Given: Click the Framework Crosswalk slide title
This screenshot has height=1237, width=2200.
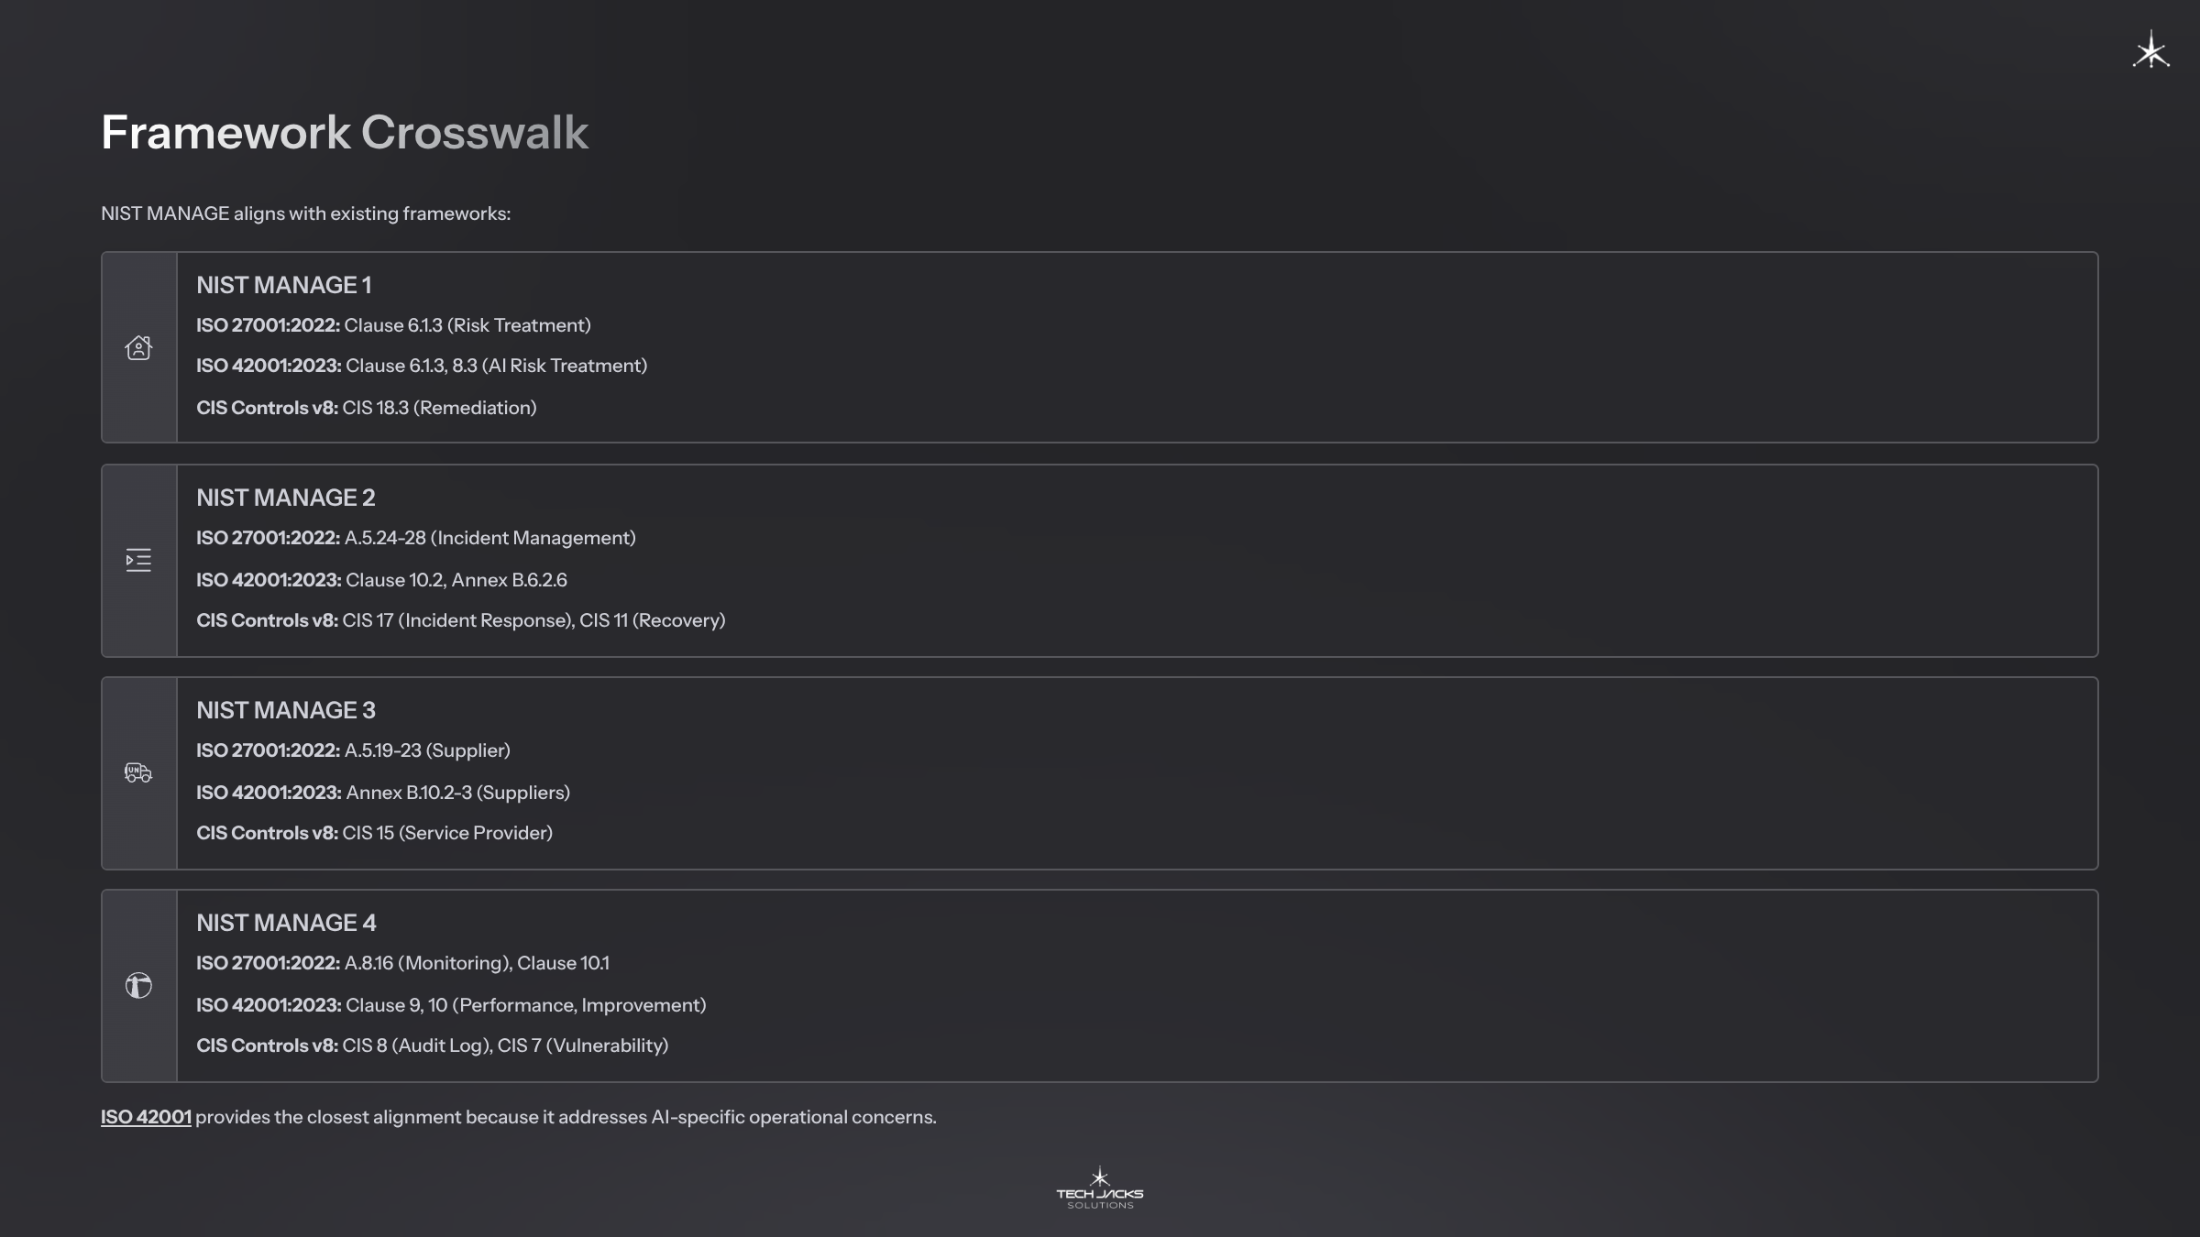Looking at the screenshot, I should (x=344, y=133).
